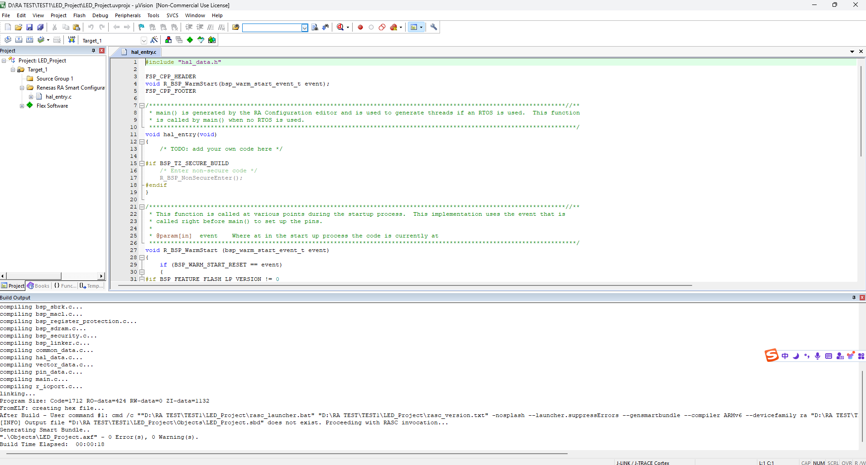Rebuild all target files
The width and height of the screenshot is (866, 465).
click(x=29, y=40)
